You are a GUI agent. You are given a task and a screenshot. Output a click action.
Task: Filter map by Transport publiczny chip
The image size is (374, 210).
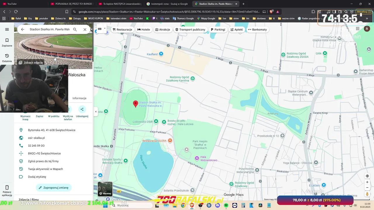pos(190,29)
